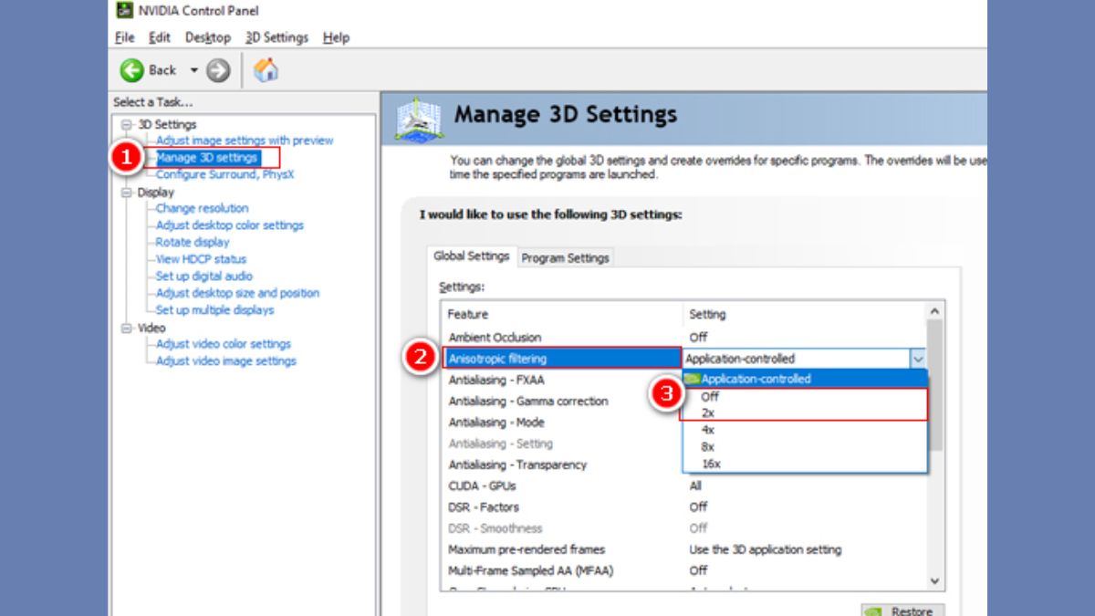Image resolution: width=1095 pixels, height=616 pixels.
Task: Click the Restore button
Action: (902, 611)
